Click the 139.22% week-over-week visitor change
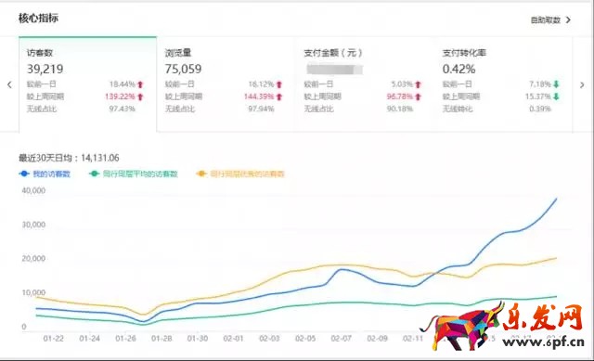 pos(120,97)
